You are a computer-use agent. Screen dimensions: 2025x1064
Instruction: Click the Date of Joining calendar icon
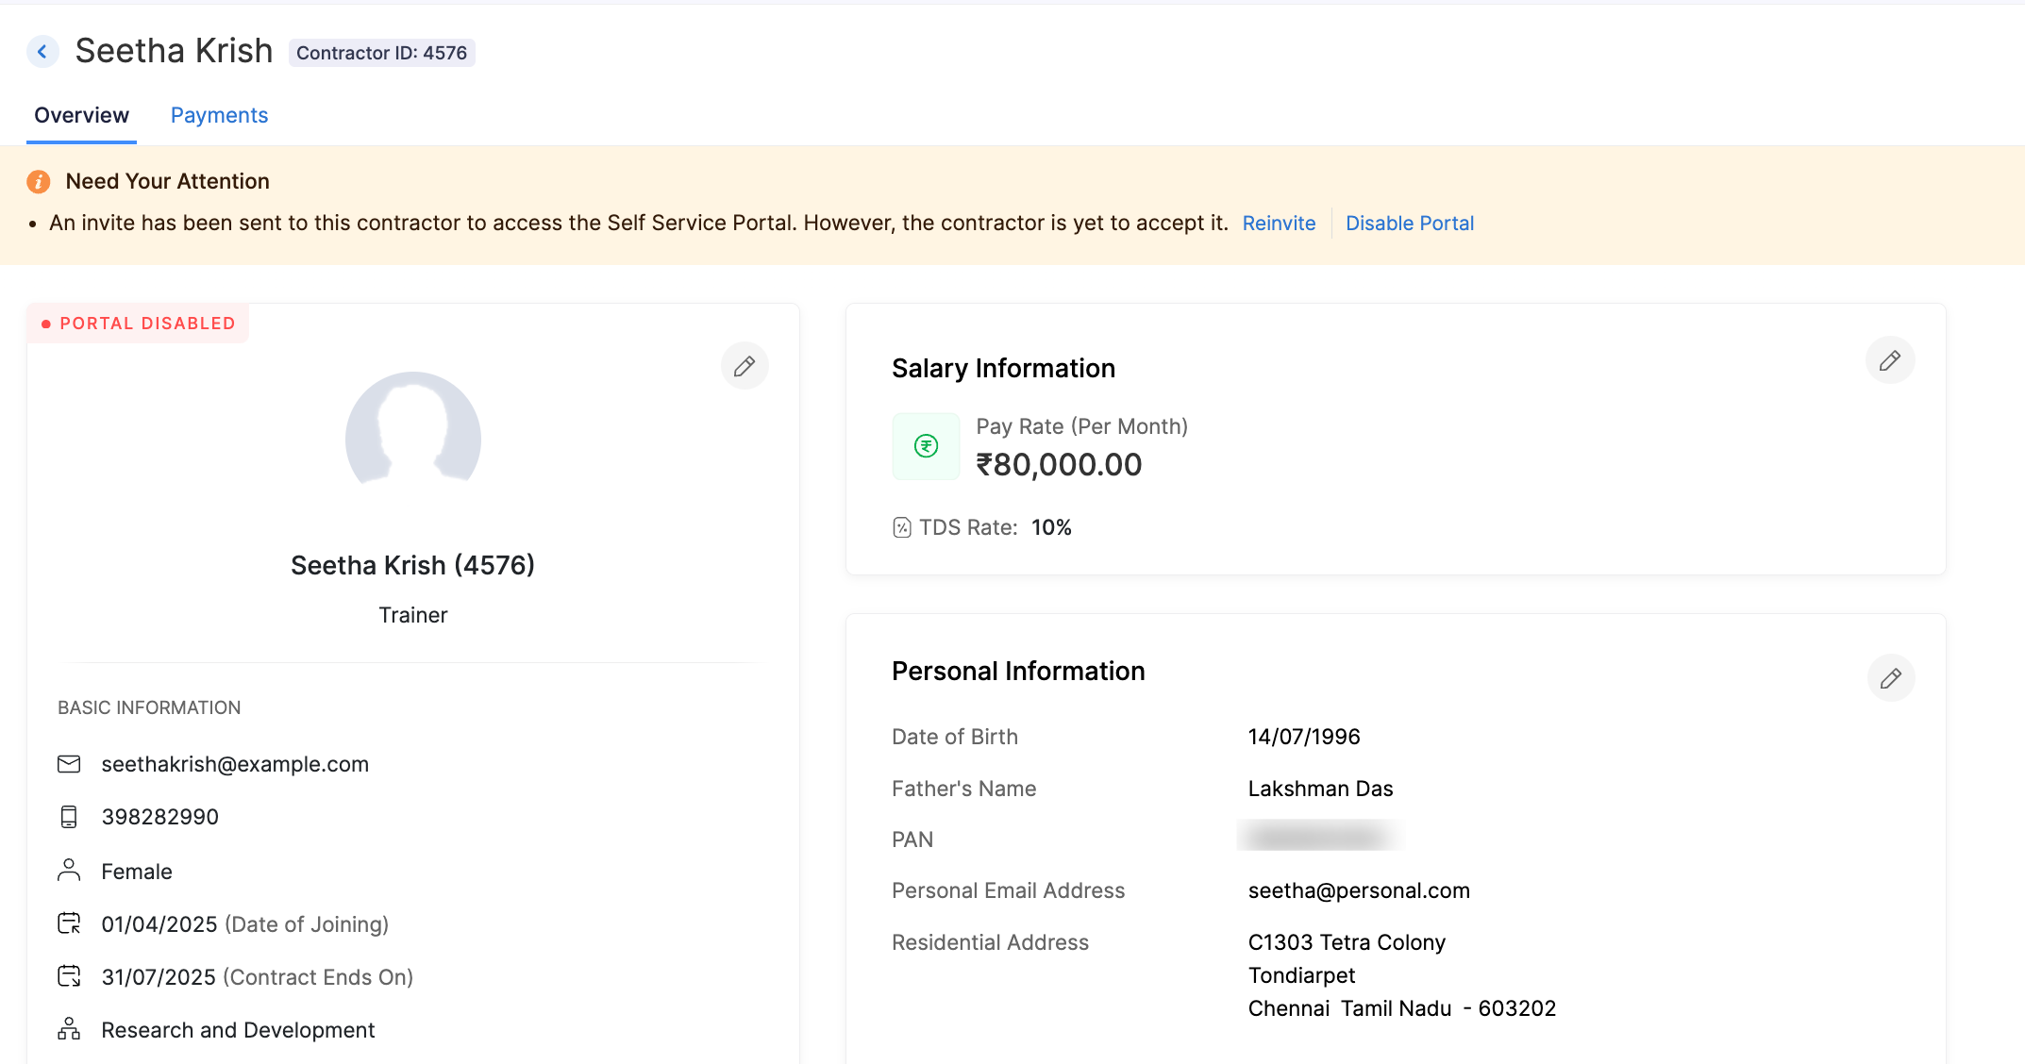[x=69, y=923]
